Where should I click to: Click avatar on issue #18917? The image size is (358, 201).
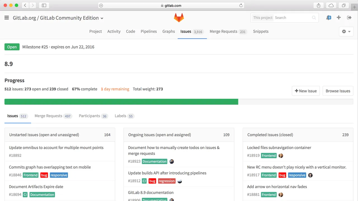pyautogui.click(x=310, y=175)
